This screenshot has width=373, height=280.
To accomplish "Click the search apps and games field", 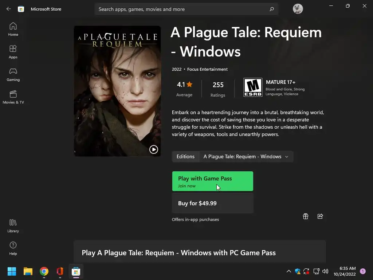I will [186, 9].
